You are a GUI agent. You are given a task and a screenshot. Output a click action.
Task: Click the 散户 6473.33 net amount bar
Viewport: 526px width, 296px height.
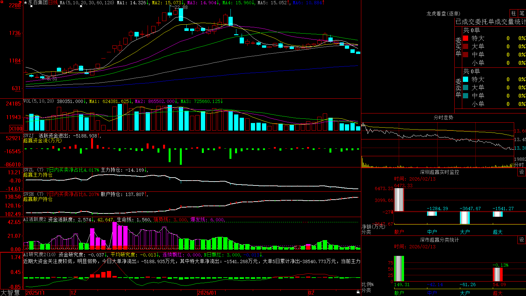399,200
